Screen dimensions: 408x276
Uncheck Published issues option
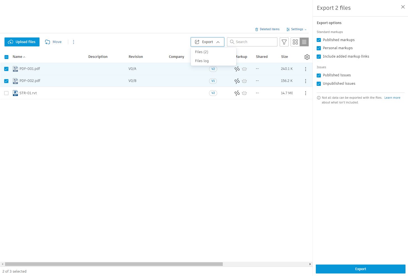319,75
